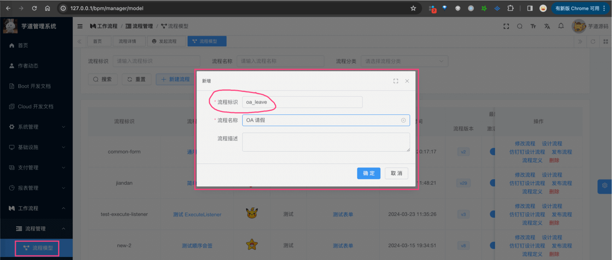Image resolution: width=612 pixels, height=260 pixels.
Task: Click the language translate icon
Action: [x=547, y=26]
